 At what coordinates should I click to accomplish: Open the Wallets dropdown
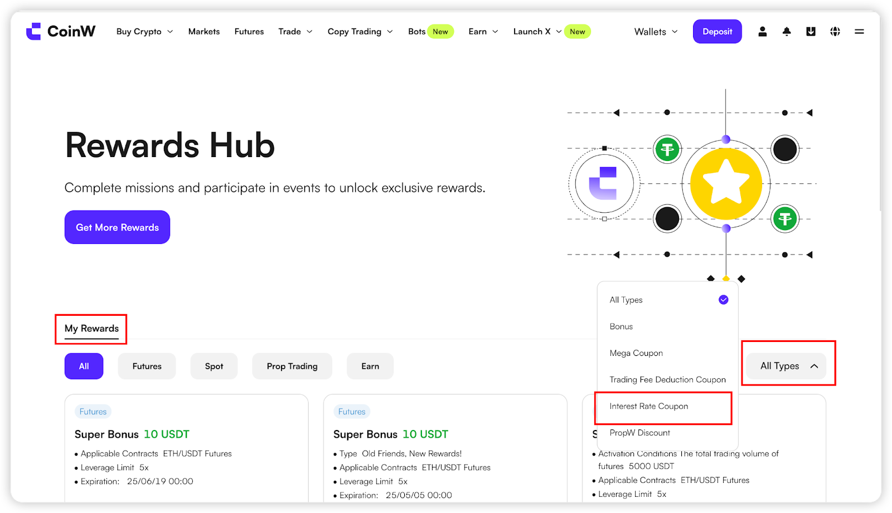(x=656, y=32)
